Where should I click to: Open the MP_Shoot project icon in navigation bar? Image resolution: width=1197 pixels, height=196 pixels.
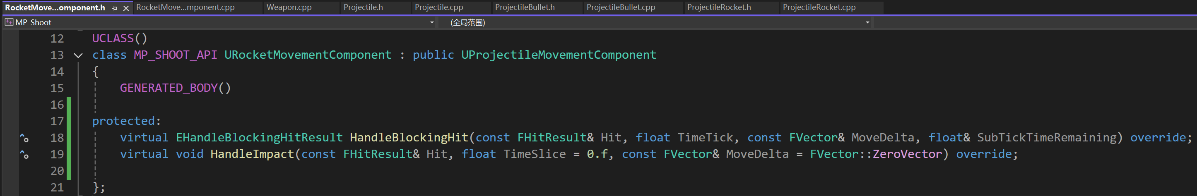(x=9, y=22)
